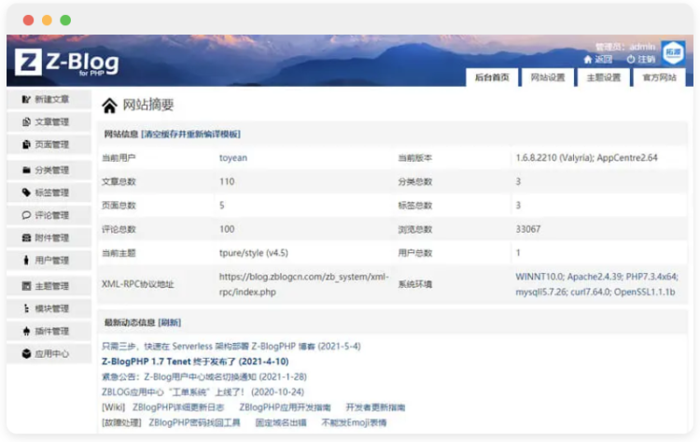Click the ZBlogPHP详细更新日志 wiki link
The height and width of the screenshot is (442, 700).
(178, 407)
